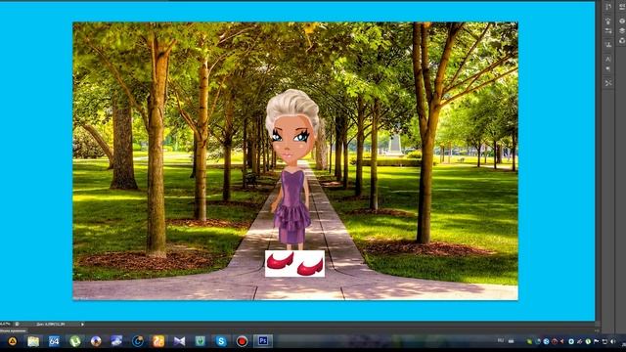This screenshot has height=352, width=626.
Task: Click the Photoshop taskbar button
Action: [x=263, y=341]
